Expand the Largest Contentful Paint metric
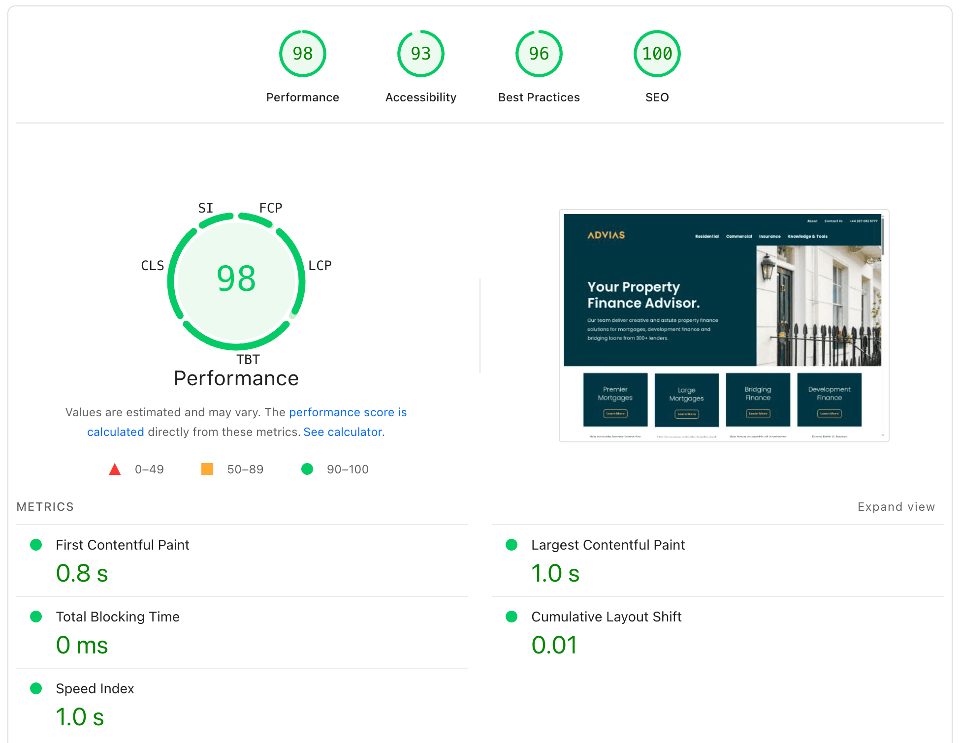Screen dimensions: 961x743 point(608,545)
